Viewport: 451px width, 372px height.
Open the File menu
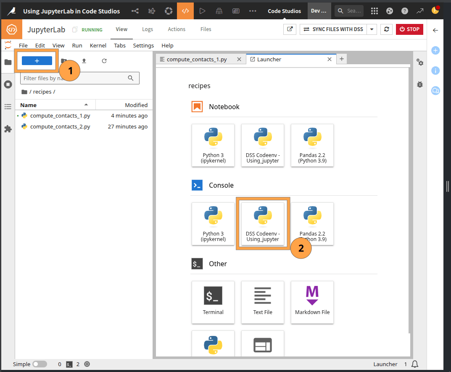click(x=23, y=45)
